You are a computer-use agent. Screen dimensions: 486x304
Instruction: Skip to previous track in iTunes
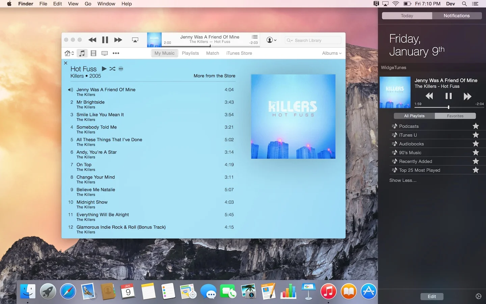(92, 40)
